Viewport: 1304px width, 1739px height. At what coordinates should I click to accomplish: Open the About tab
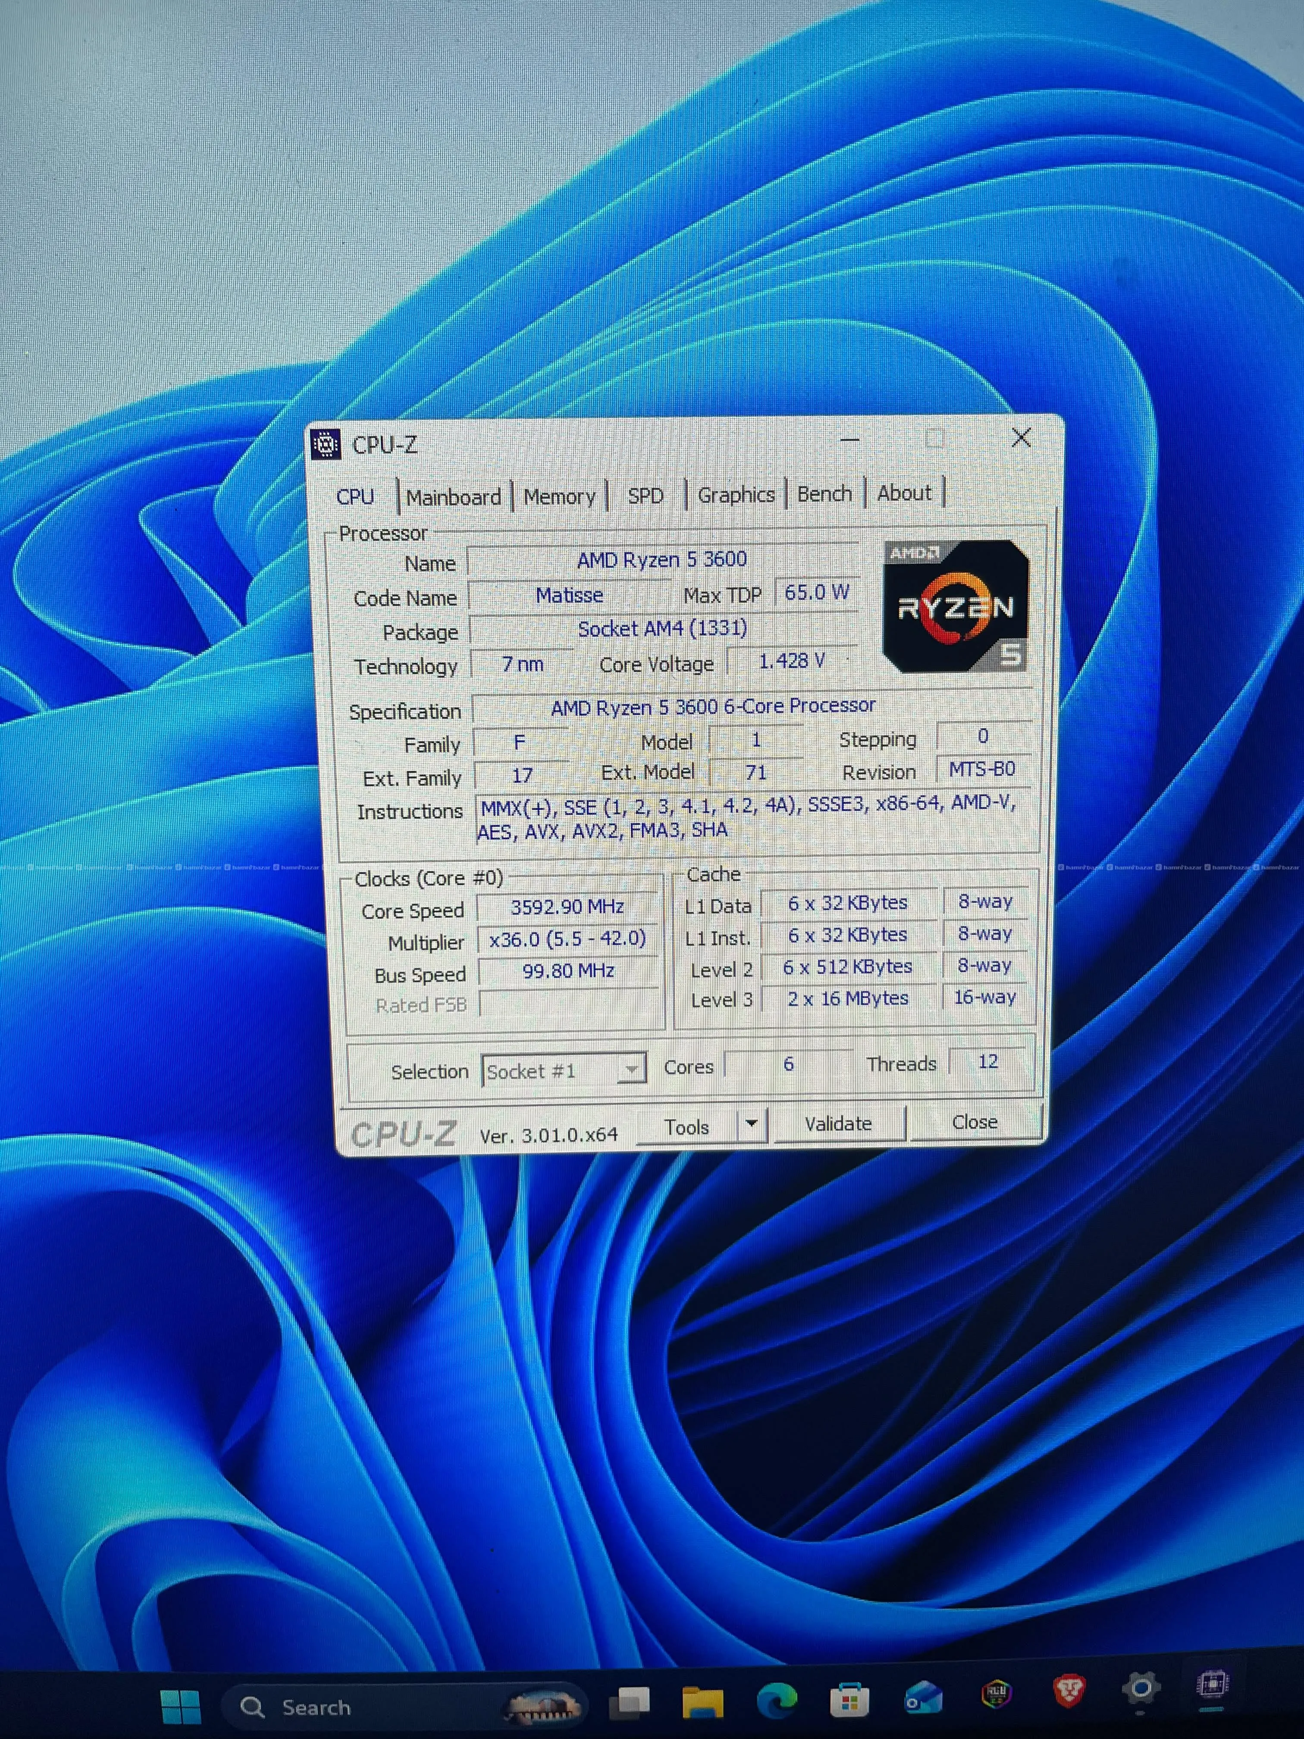click(904, 493)
